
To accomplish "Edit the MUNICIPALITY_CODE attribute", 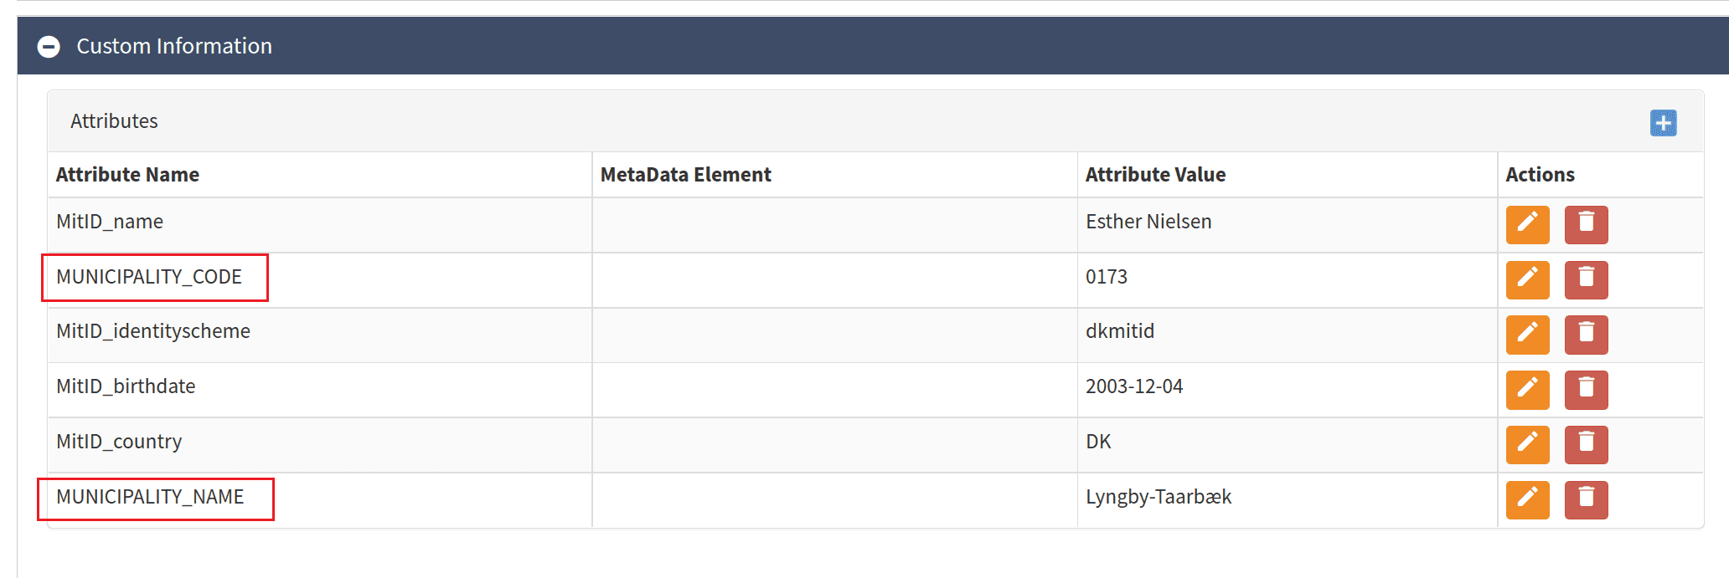I will pyautogui.click(x=1527, y=279).
